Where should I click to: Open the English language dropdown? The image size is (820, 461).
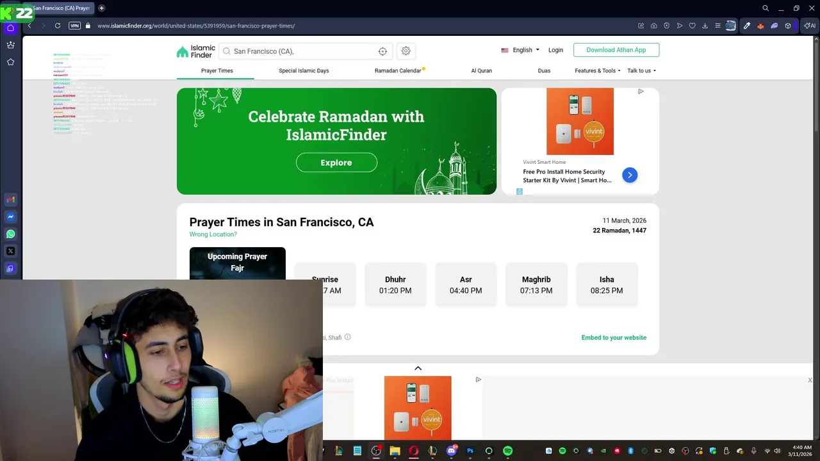(520, 50)
